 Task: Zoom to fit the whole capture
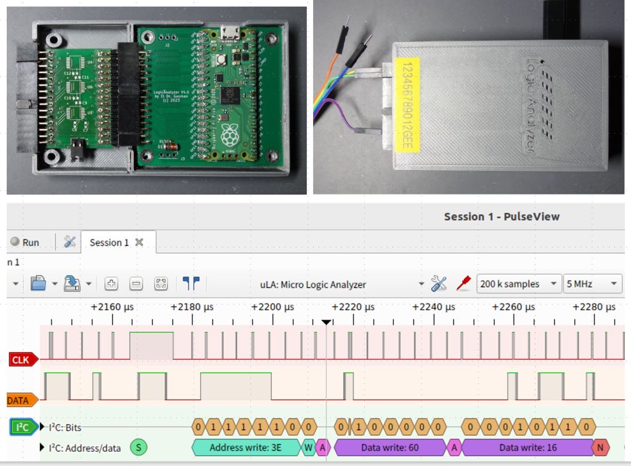[161, 284]
